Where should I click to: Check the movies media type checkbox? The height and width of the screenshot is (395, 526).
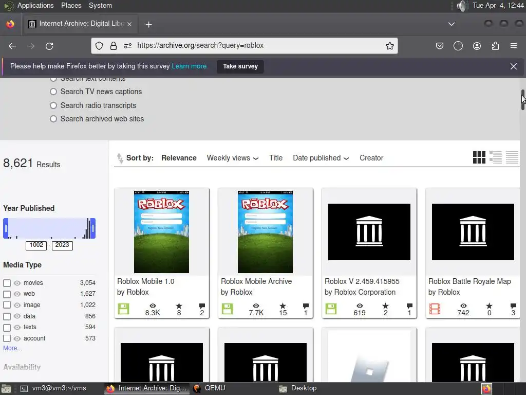pos(7,283)
